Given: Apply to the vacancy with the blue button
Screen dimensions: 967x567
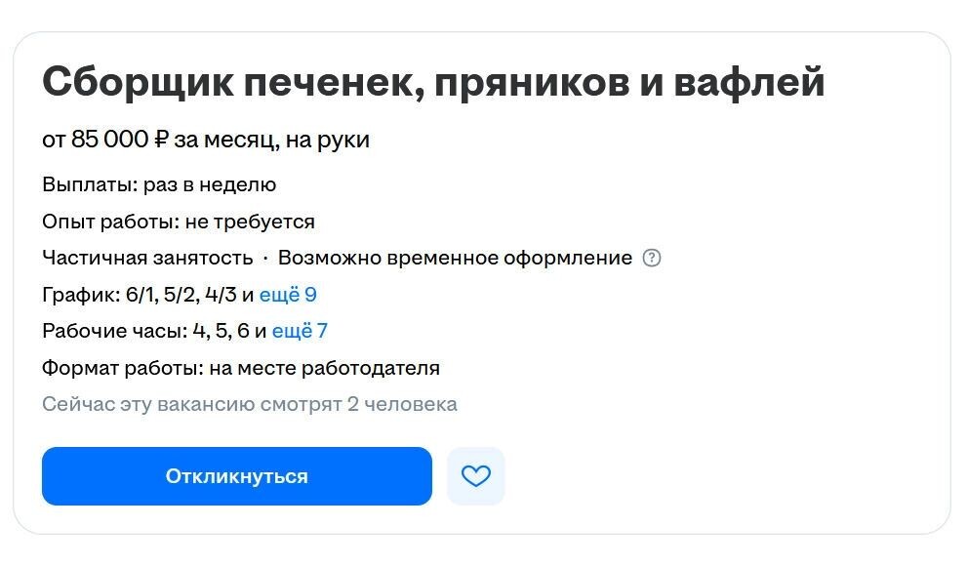Looking at the screenshot, I should click(236, 476).
